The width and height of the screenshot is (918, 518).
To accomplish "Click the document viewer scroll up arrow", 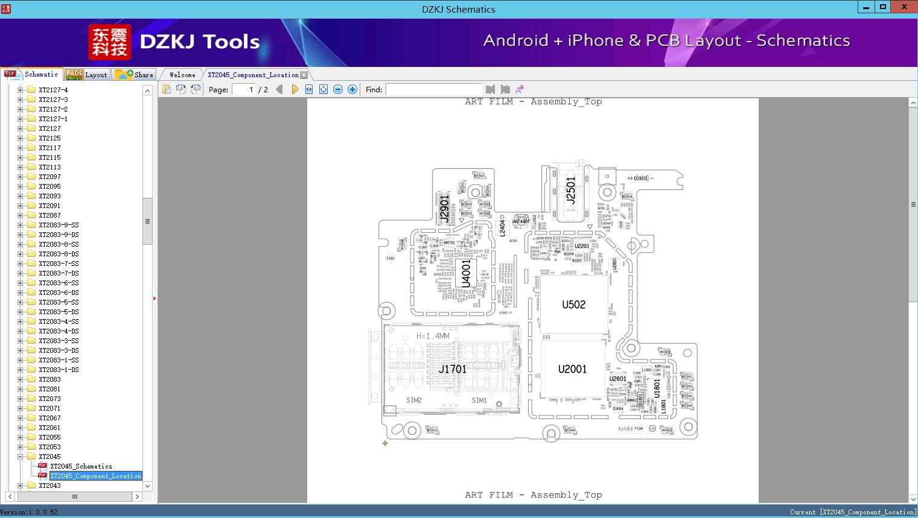I will tap(913, 103).
